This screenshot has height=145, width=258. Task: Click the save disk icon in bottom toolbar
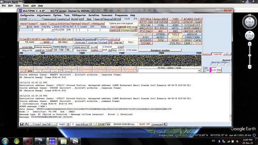pos(21,124)
